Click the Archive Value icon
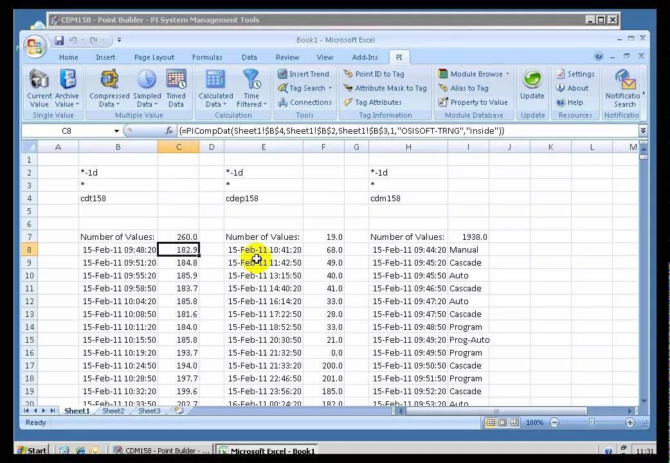Screen dimensions: 670x463 [x=68, y=79]
